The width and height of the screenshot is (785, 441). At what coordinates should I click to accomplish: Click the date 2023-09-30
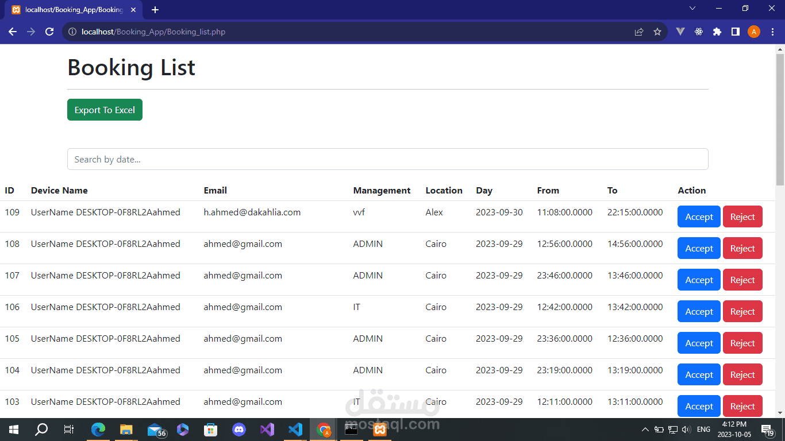499,212
